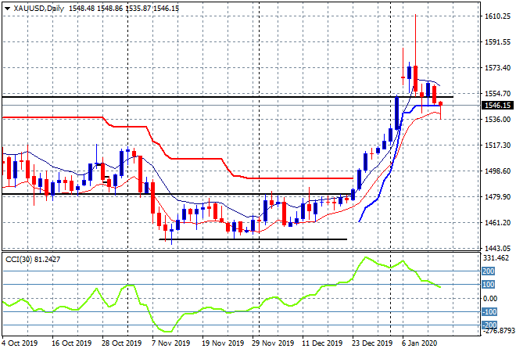Screen dimensions: 516x352
Task: Click the 23 Dec 2019 date label
Action: [372, 343]
